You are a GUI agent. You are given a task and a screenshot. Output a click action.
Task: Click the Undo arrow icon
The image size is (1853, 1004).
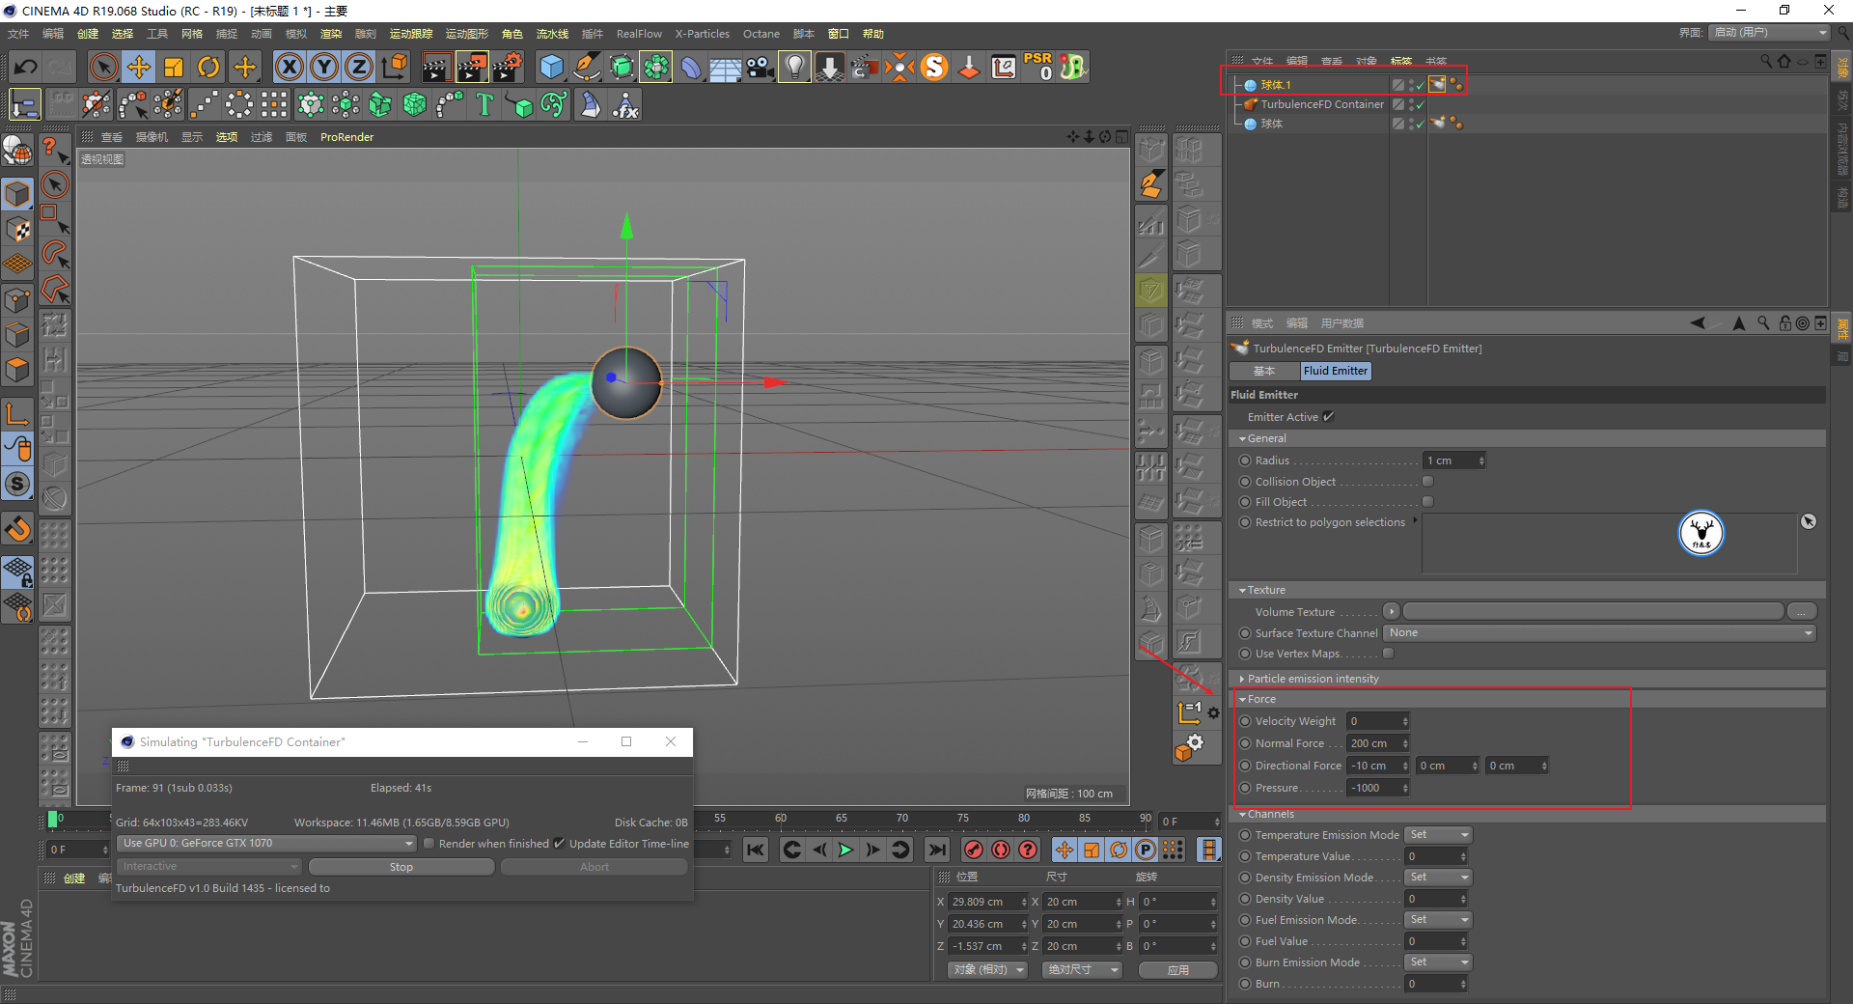tap(26, 67)
